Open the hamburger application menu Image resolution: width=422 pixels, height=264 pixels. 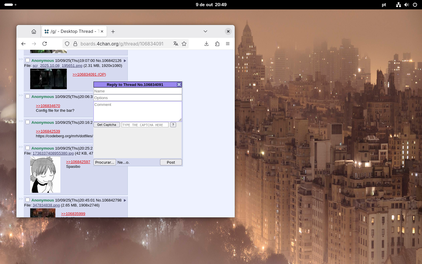click(228, 44)
